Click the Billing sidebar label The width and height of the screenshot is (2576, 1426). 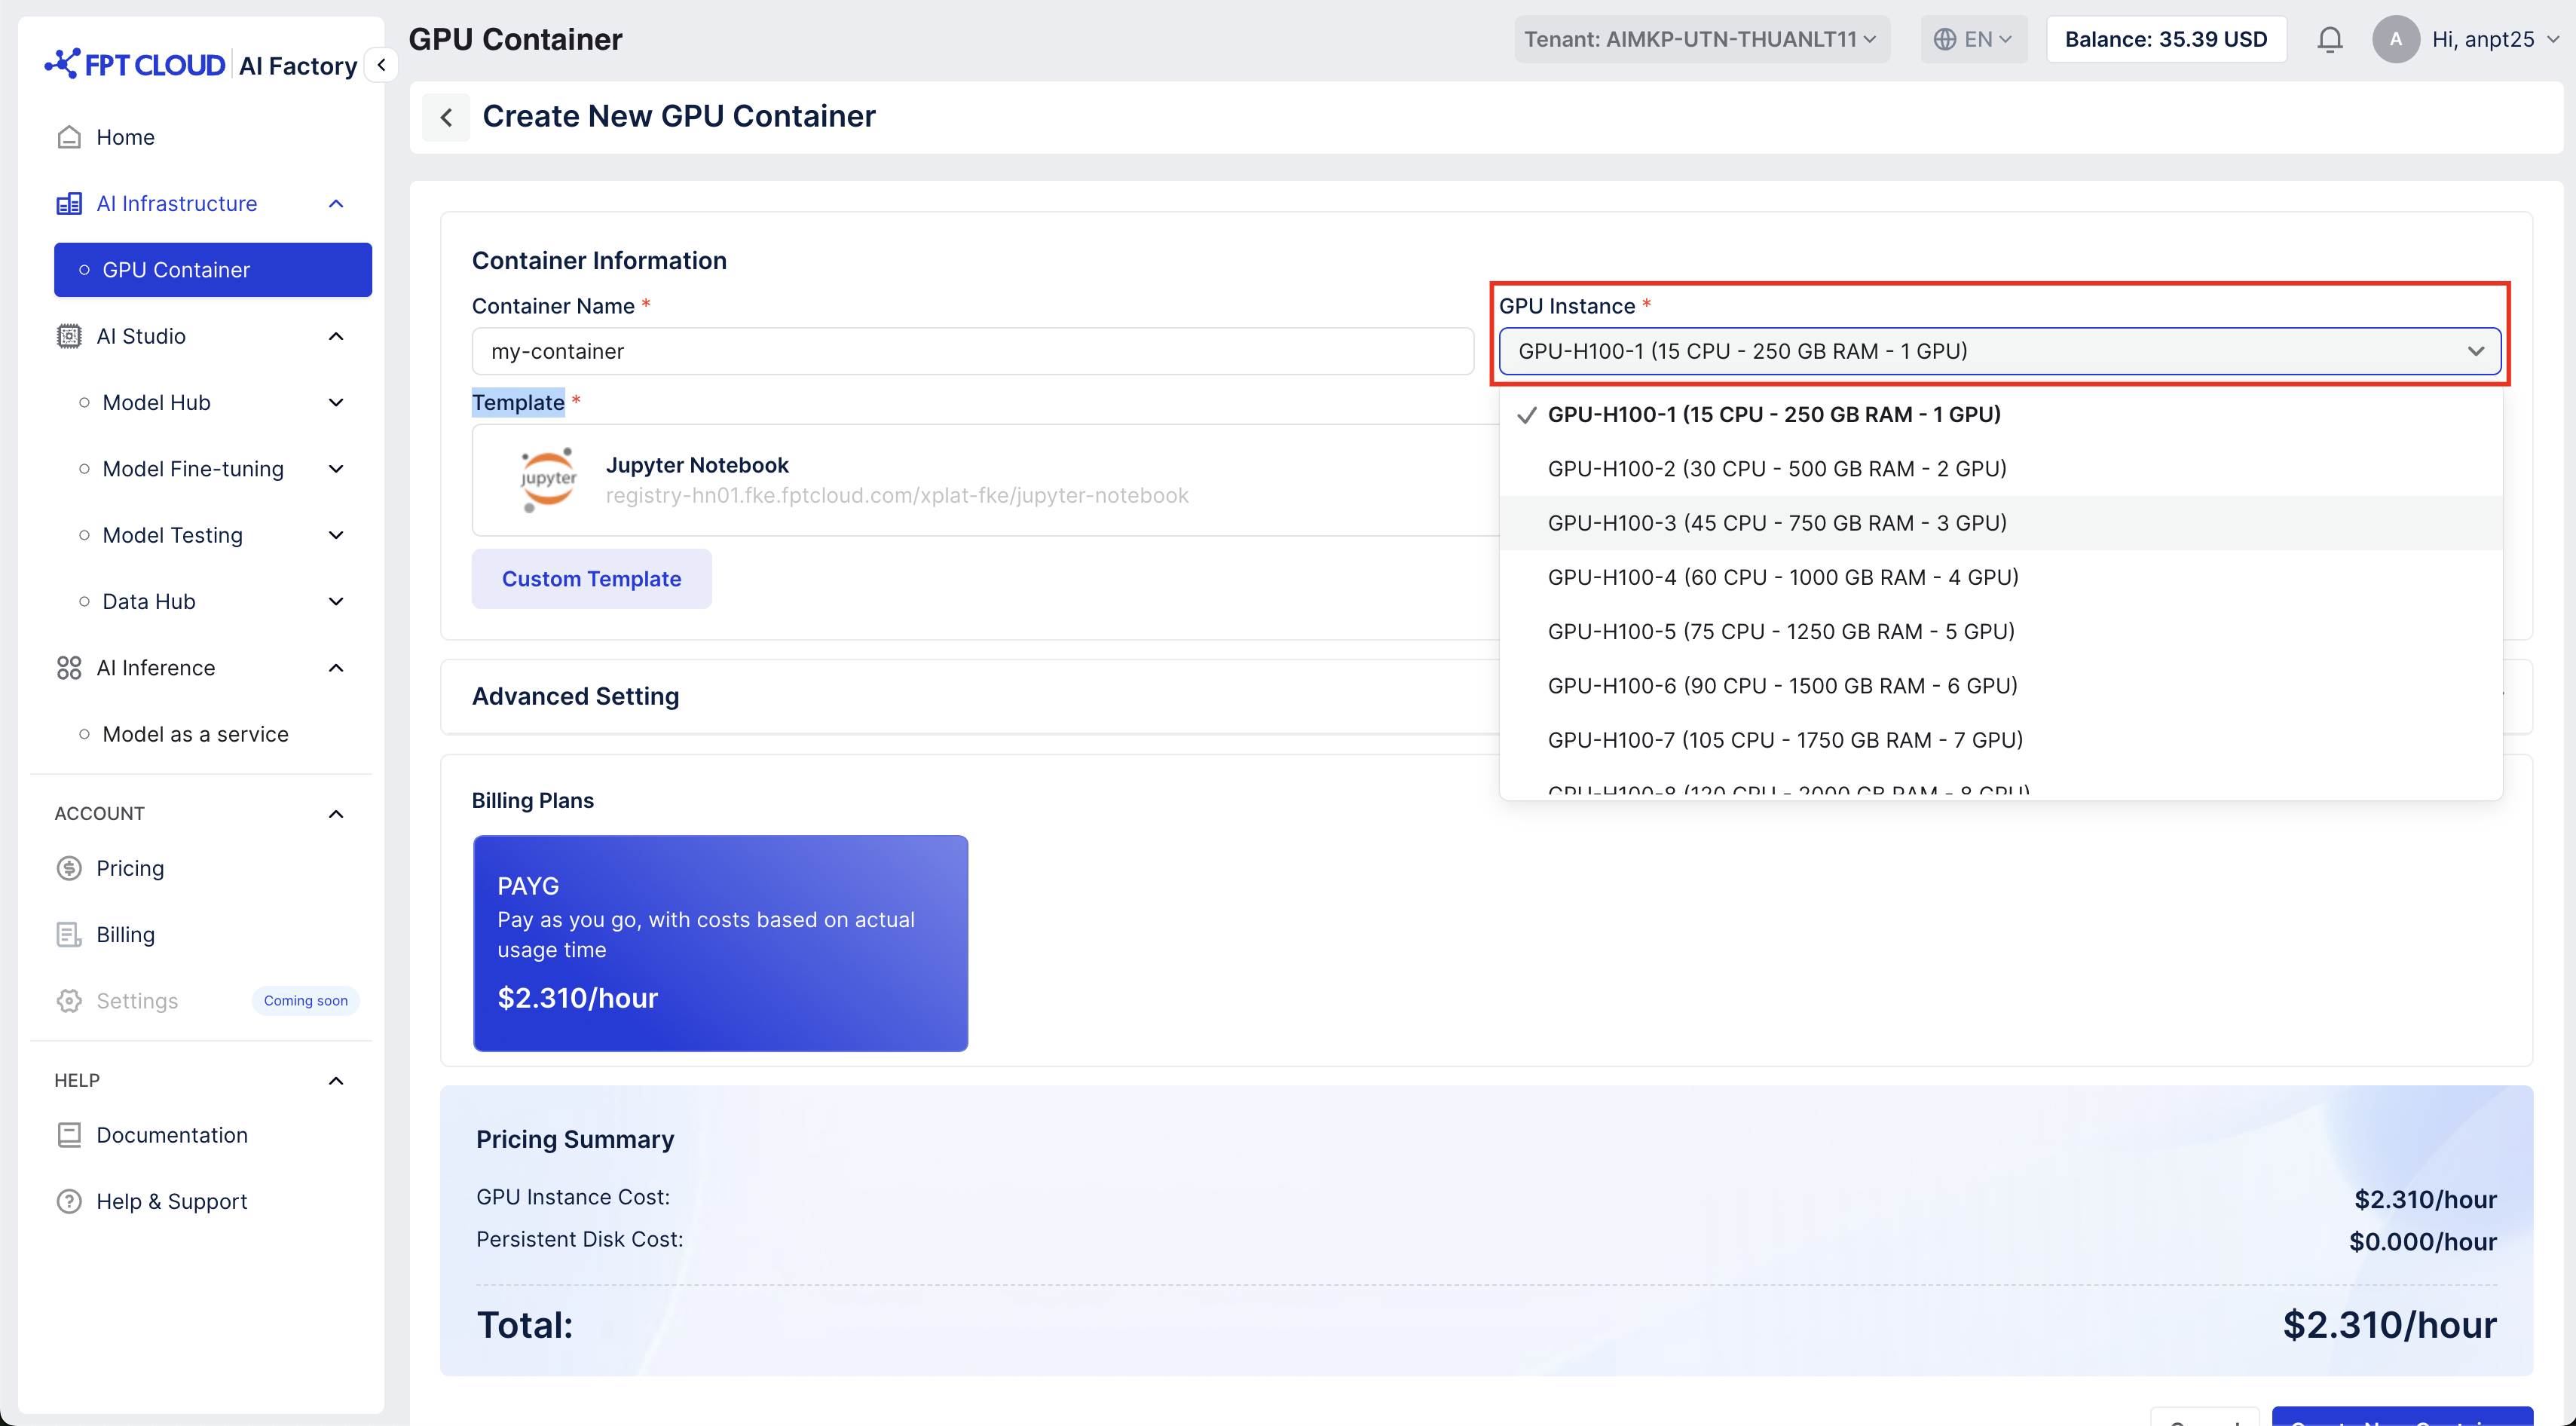pos(125,935)
